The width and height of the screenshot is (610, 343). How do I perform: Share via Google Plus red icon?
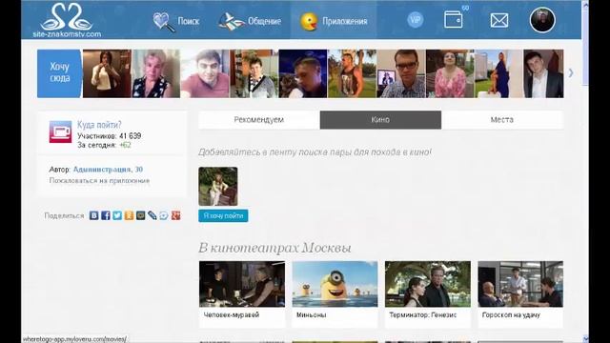click(175, 215)
